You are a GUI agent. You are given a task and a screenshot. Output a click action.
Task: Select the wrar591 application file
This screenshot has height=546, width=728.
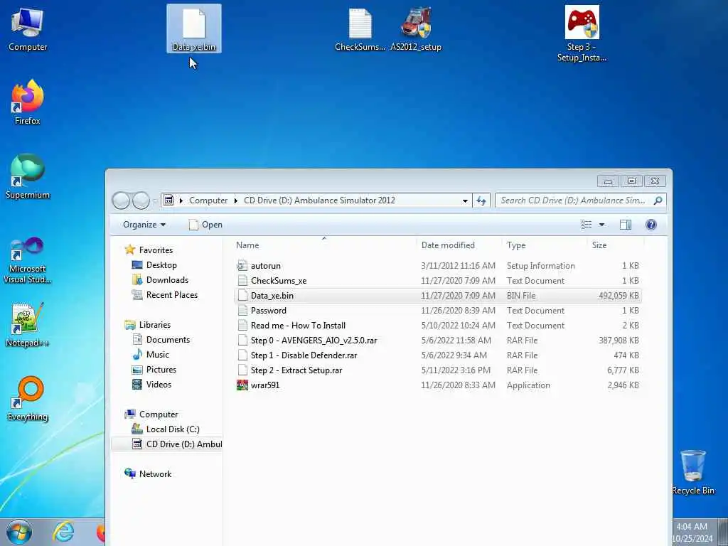coord(438,385)
